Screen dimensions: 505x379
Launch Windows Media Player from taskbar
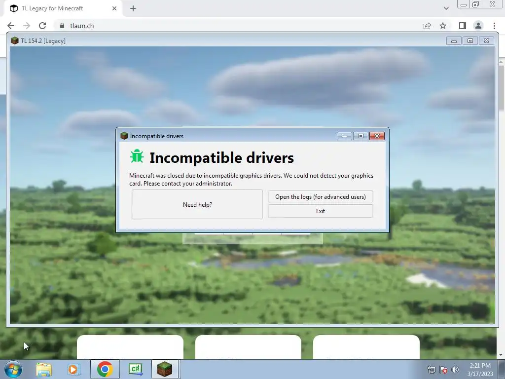74,369
